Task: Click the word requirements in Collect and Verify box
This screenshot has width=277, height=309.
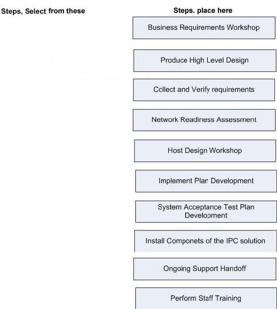Action: pos(233,90)
